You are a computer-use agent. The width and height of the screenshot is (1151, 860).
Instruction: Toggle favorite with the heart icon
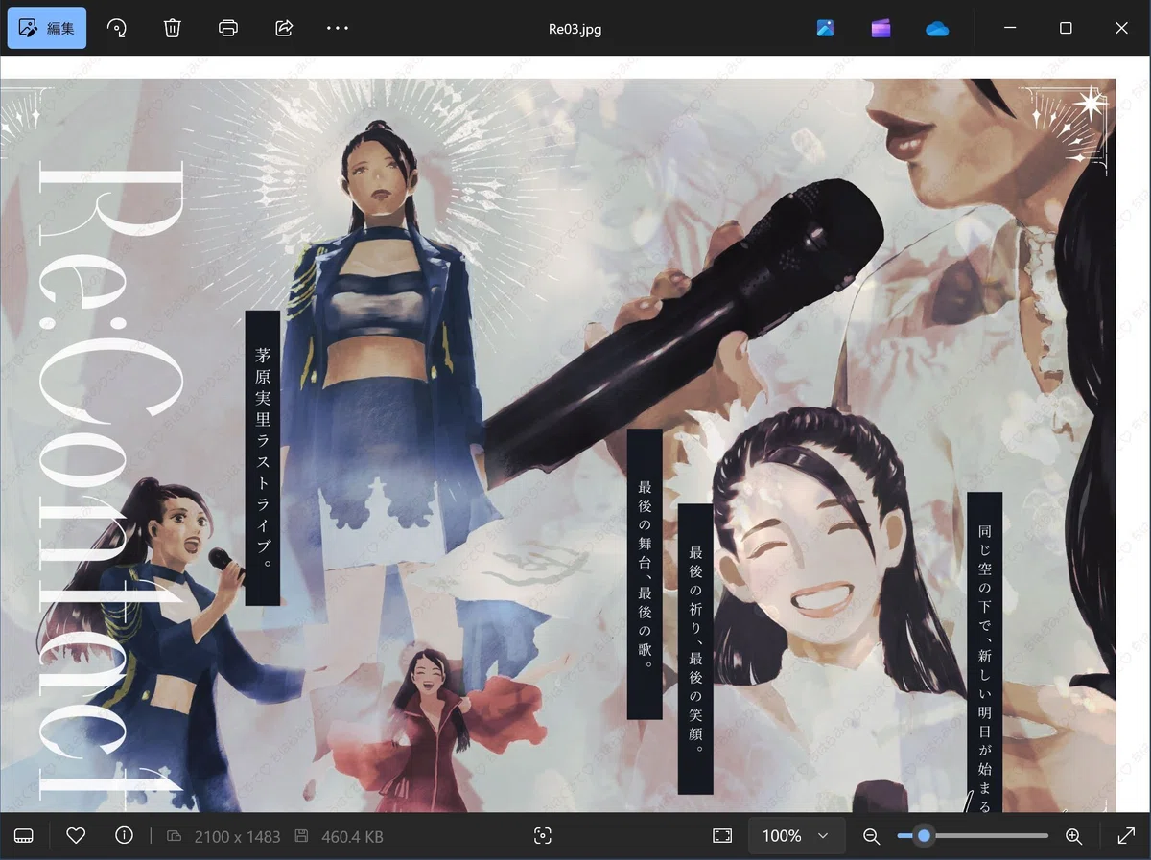tap(76, 836)
